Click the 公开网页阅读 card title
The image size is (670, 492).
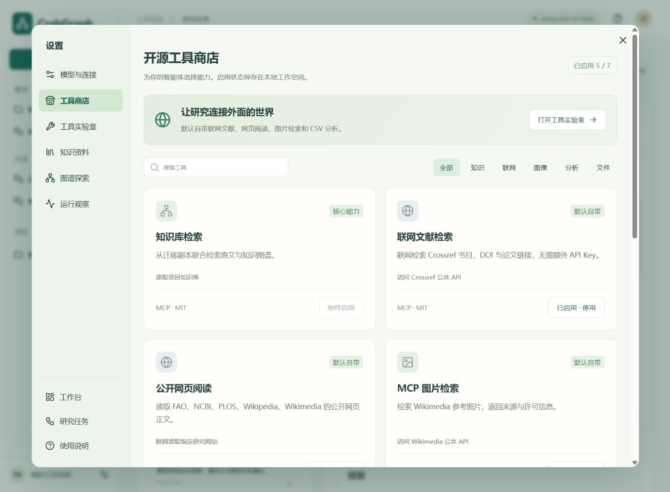coord(184,388)
